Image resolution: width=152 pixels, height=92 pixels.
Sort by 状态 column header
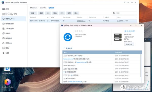pyautogui.click(x=119, y=17)
